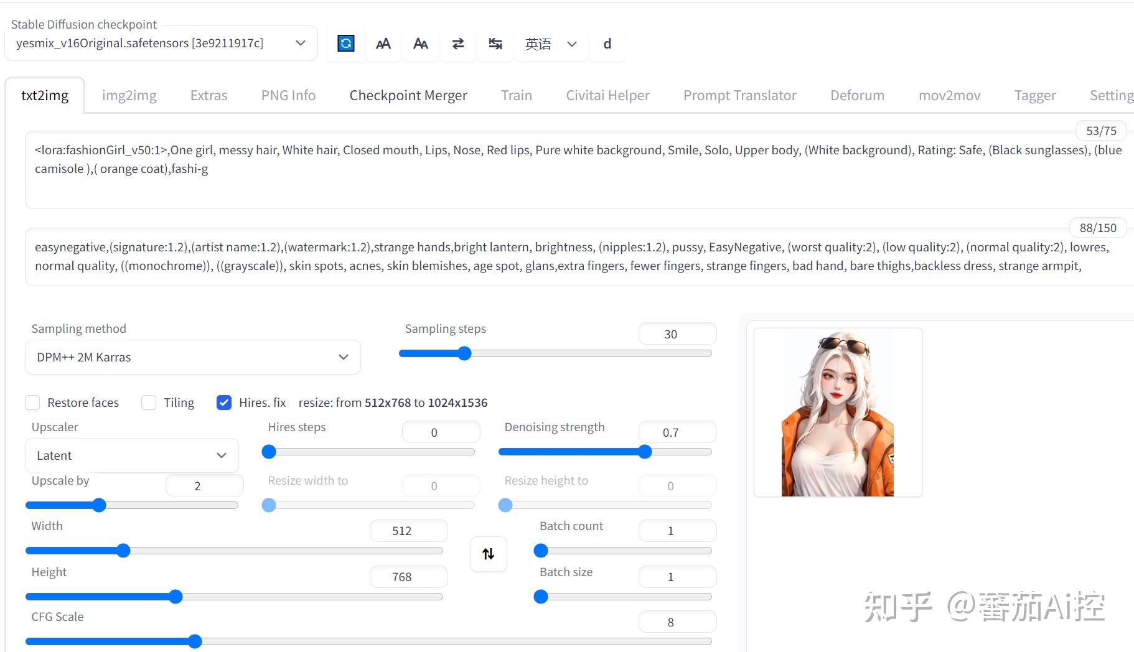Enable the Restore faces checkbox
1134x652 pixels.
(x=32, y=403)
